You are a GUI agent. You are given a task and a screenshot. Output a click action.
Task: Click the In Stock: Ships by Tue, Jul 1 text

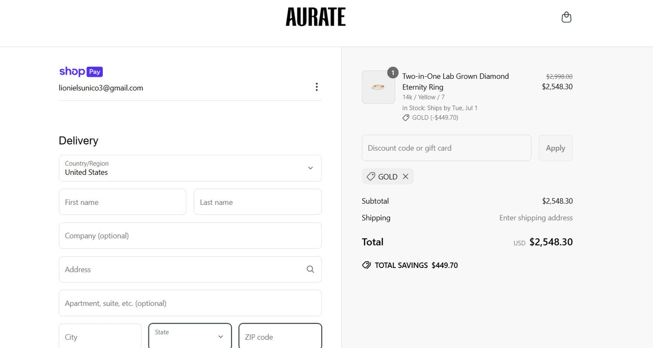440,108
